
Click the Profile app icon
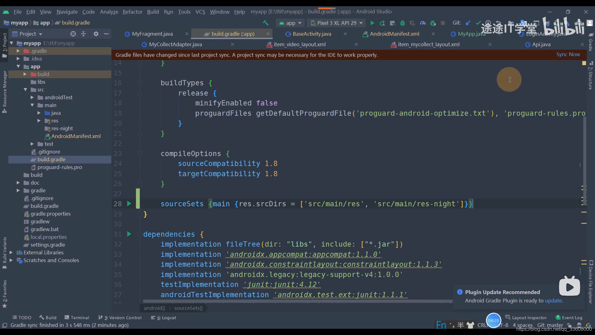click(x=423, y=23)
